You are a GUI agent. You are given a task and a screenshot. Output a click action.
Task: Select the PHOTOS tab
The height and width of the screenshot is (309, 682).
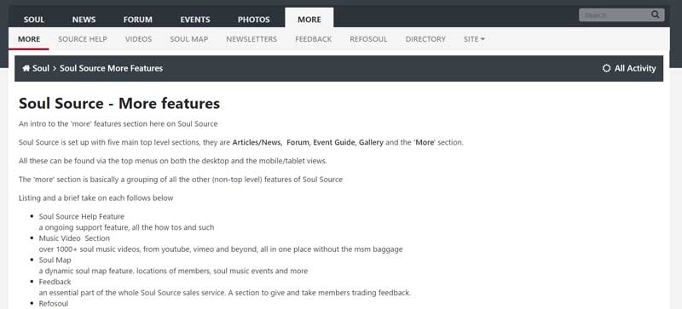pos(253,20)
